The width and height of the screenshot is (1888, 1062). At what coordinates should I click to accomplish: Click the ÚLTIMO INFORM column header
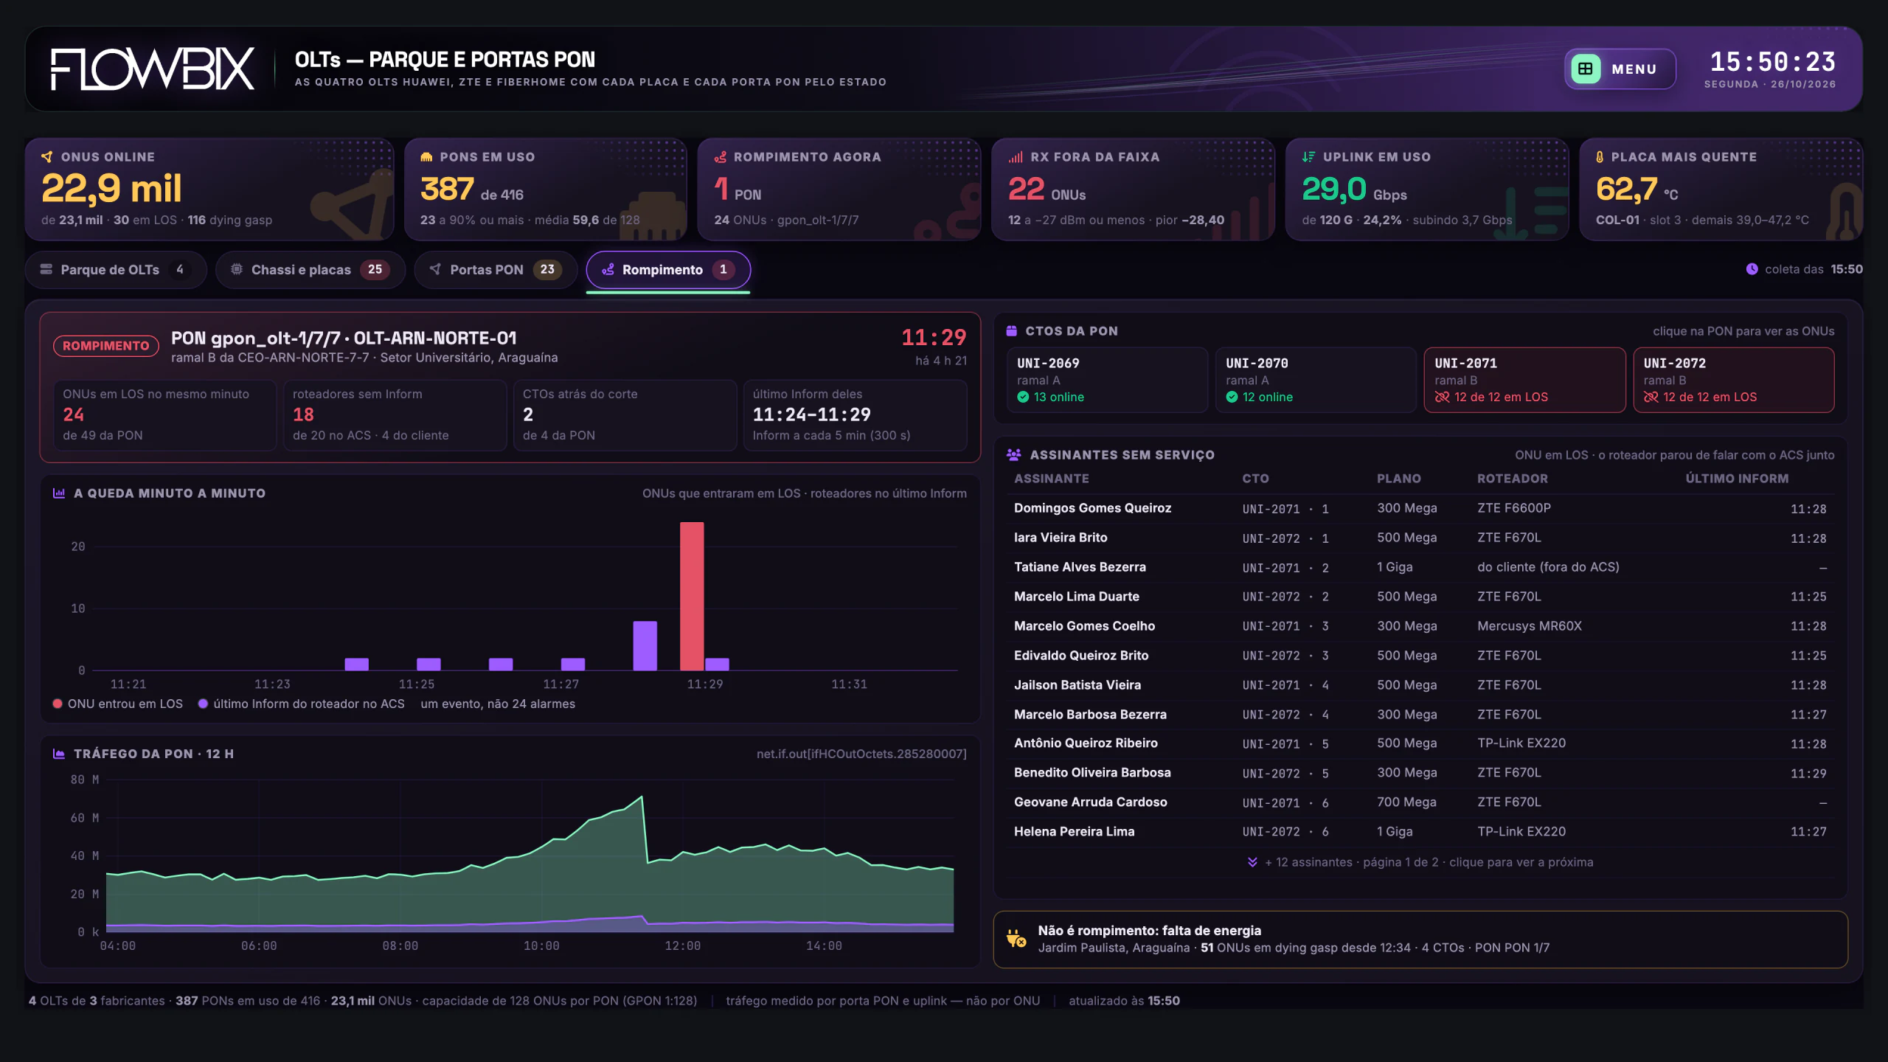pyautogui.click(x=1737, y=479)
